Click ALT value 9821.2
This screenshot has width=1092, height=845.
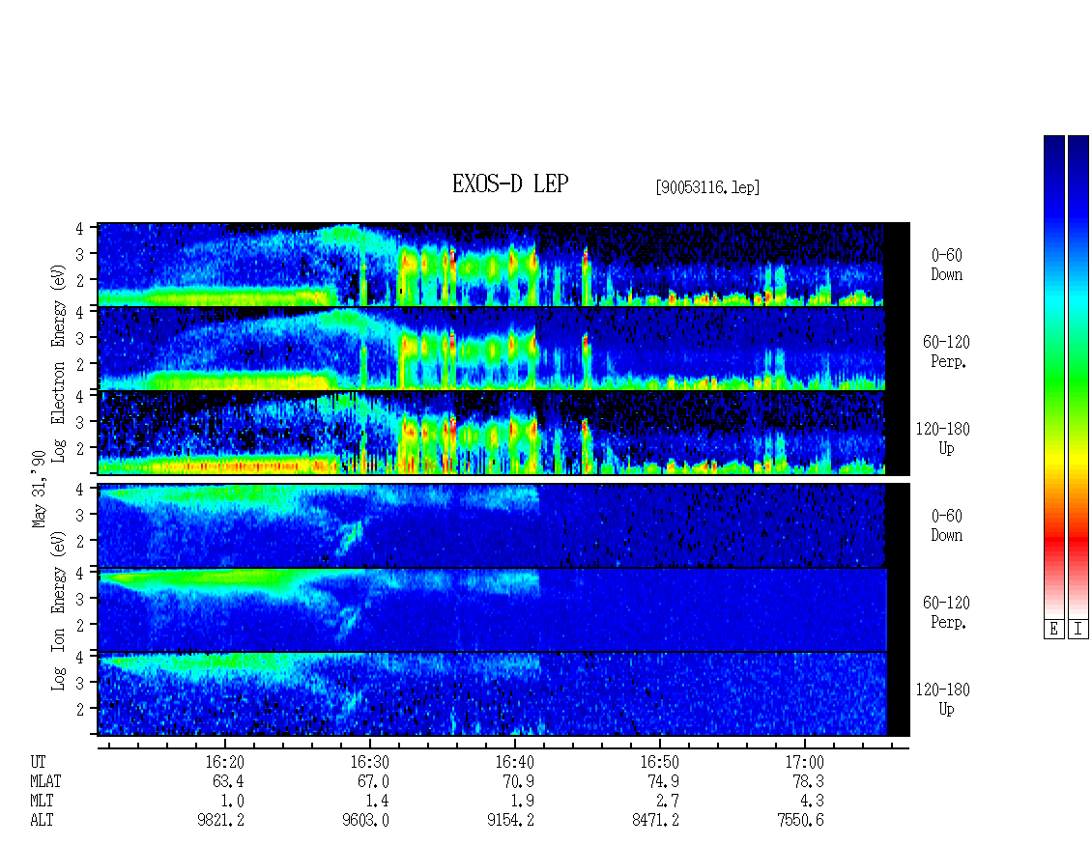(x=220, y=820)
